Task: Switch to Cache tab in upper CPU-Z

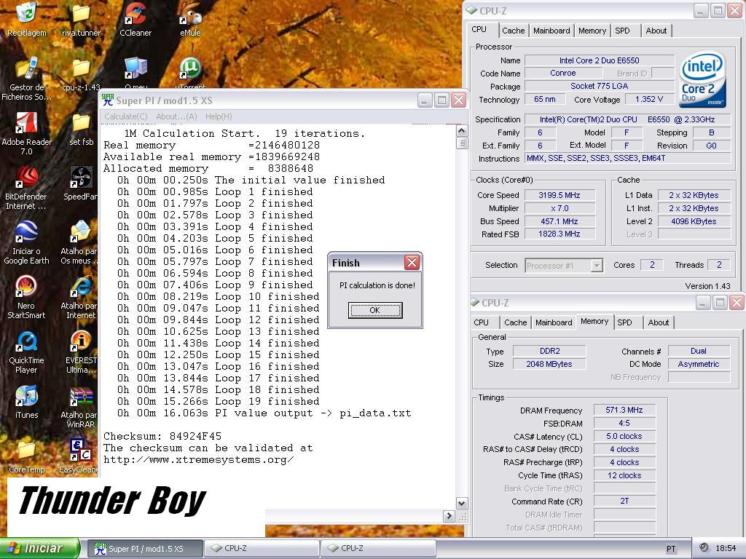Action: pos(514,31)
